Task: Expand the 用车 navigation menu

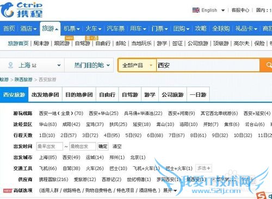Action: (144, 29)
